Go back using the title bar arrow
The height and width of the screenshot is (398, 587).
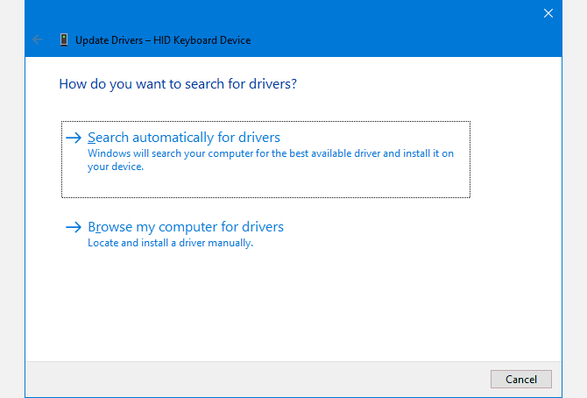click(x=38, y=39)
